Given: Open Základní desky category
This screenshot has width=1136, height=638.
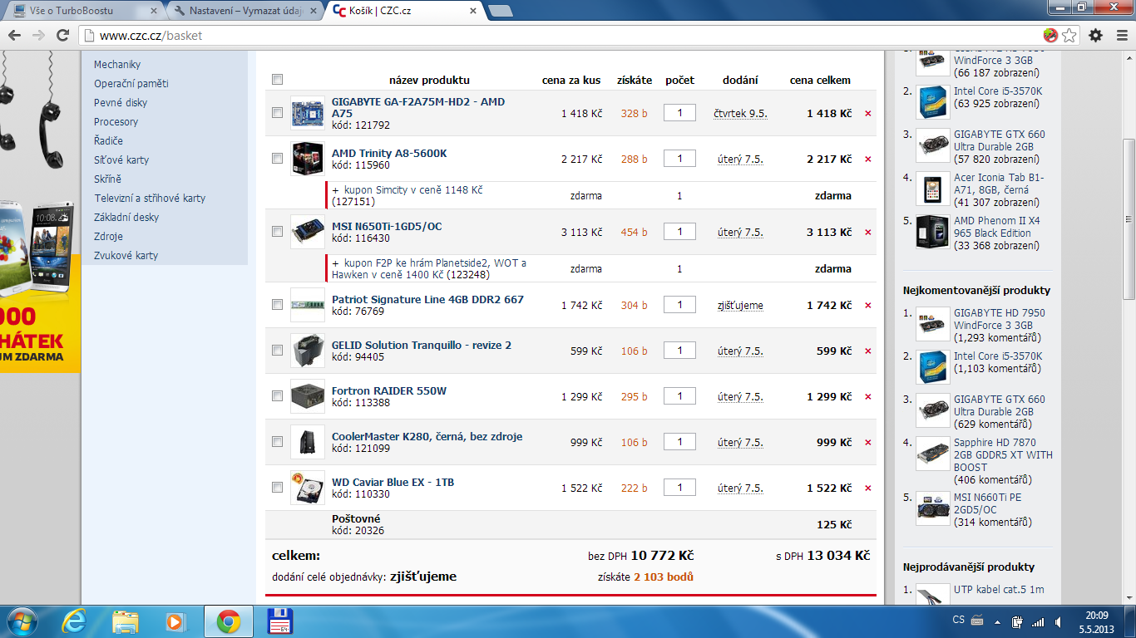Looking at the screenshot, I should (x=126, y=218).
